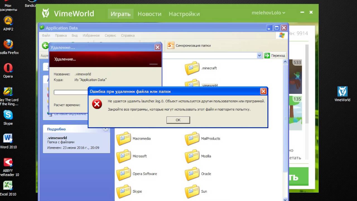Click the green Back arrow in Explorer
Screen dimensions: 357x201
pos(45,46)
